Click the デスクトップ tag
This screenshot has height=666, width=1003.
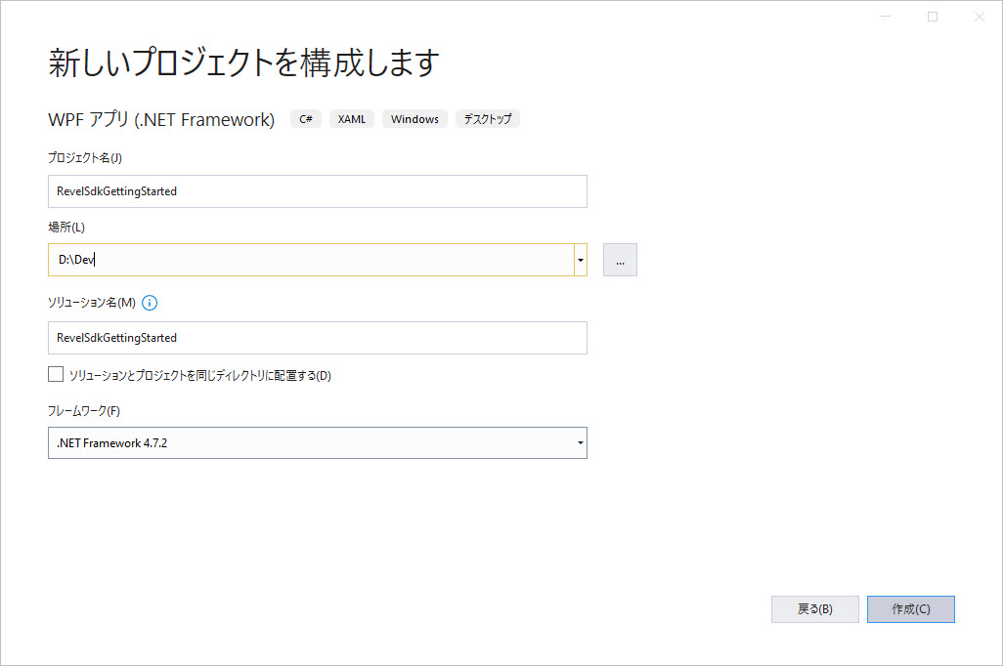point(488,119)
